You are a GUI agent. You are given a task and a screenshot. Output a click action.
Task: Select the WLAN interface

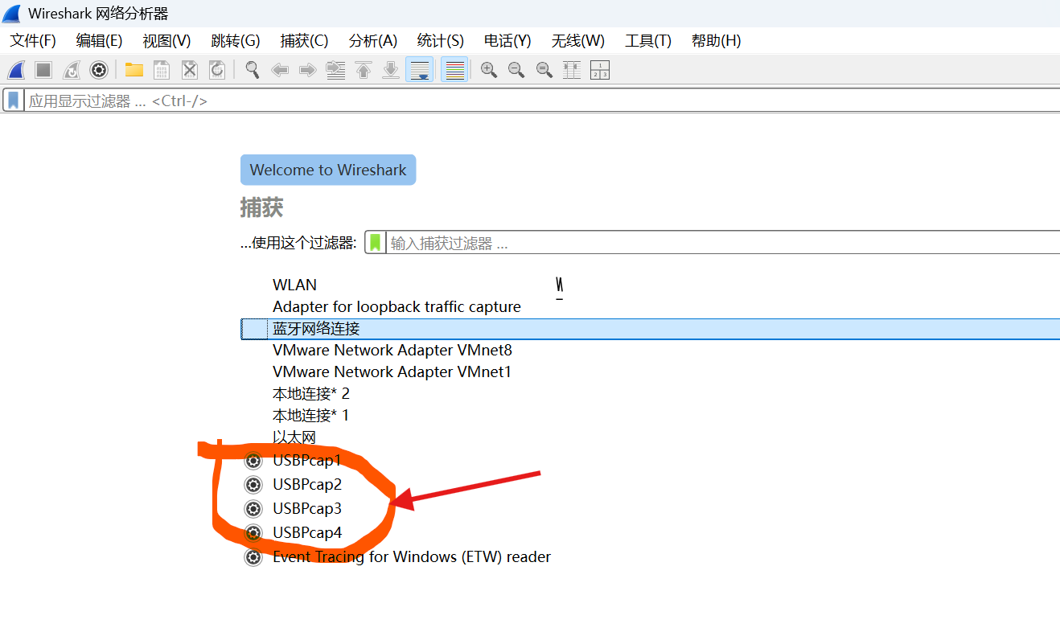[x=295, y=285]
